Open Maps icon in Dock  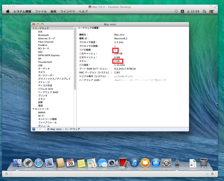tap(92, 163)
